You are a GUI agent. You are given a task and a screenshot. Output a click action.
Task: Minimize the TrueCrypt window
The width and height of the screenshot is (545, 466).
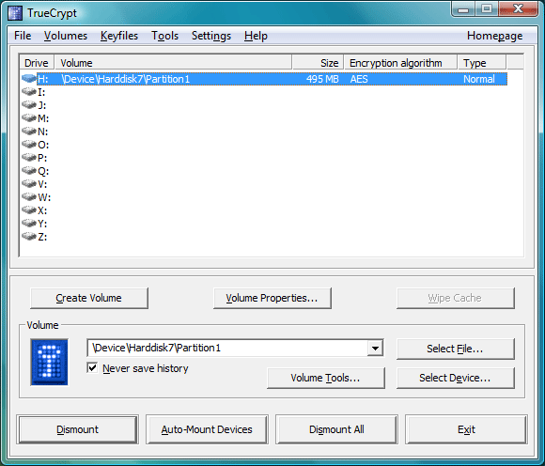click(x=463, y=8)
